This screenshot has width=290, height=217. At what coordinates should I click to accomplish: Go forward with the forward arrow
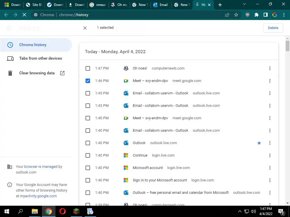pyautogui.click(x=15, y=15)
